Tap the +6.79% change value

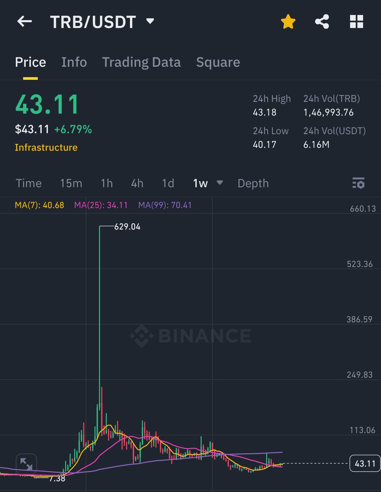pos(73,130)
